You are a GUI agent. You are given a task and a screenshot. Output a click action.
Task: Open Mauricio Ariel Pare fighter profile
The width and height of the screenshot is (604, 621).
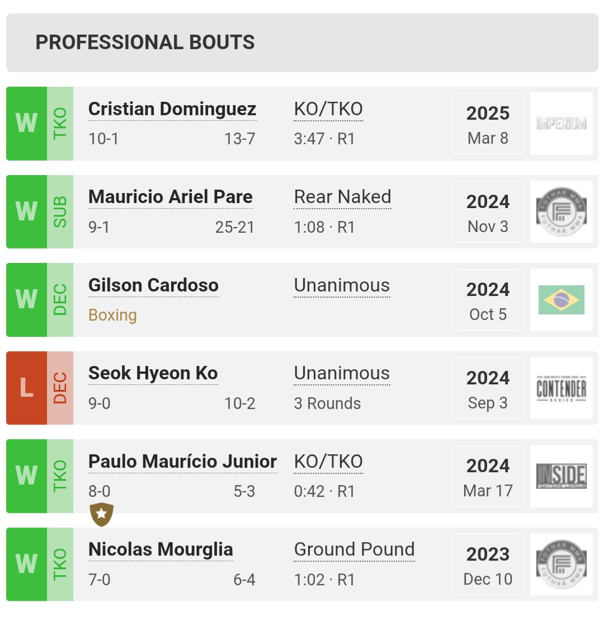171,197
